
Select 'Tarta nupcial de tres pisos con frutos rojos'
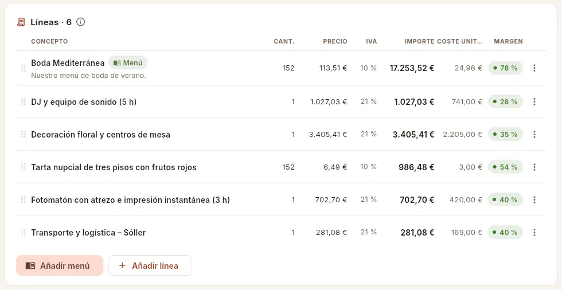click(x=114, y=167)
